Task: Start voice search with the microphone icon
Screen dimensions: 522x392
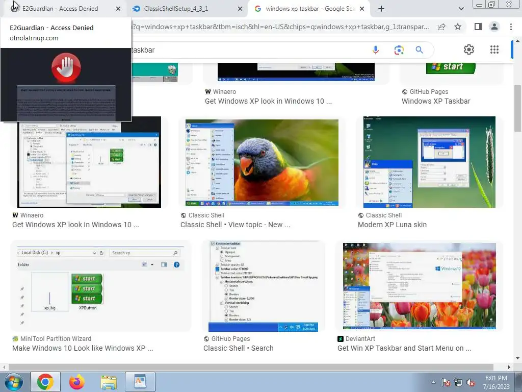Action: 376,50
